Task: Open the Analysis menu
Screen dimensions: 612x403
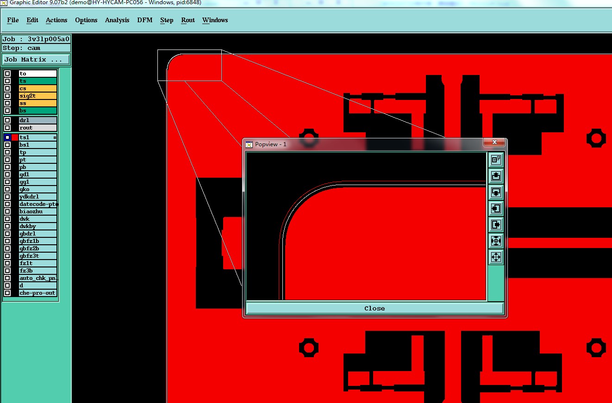Action: point(117,20)
